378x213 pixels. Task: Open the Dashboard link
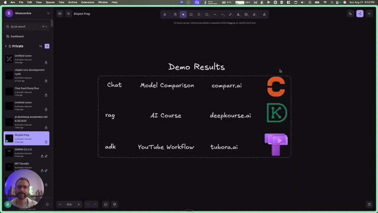pyautogui.click(x=17, y=37)
